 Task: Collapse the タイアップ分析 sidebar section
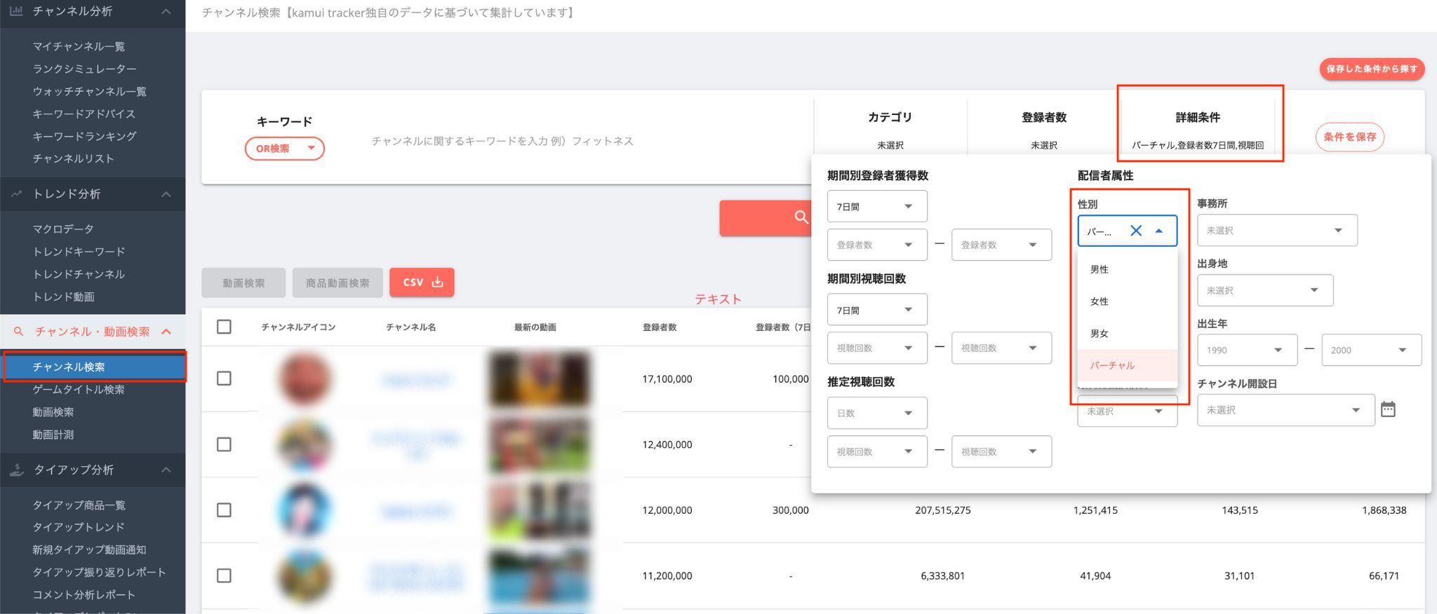(x=166, y=470)
